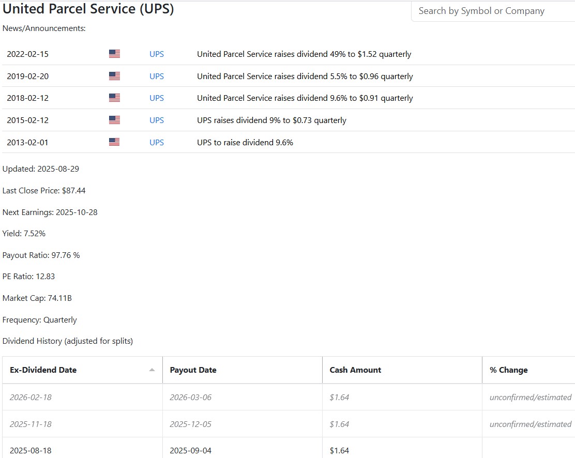Open UPS link in the 2019-02-20 news row

click(157, 77)
